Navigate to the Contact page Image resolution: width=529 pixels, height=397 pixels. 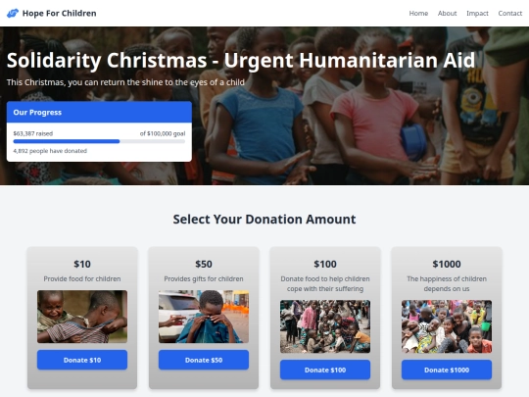pyautogui.click(x=509, y=13)
